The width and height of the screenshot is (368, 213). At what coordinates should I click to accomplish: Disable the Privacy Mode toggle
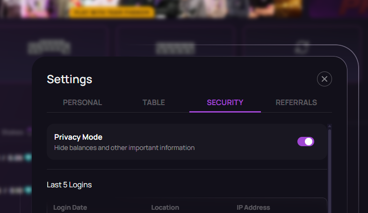click(306, 142)
